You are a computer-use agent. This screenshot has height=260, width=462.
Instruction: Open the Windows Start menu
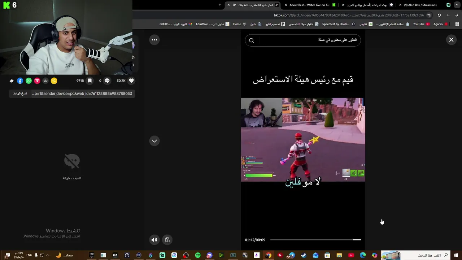(x=456, y=255)
